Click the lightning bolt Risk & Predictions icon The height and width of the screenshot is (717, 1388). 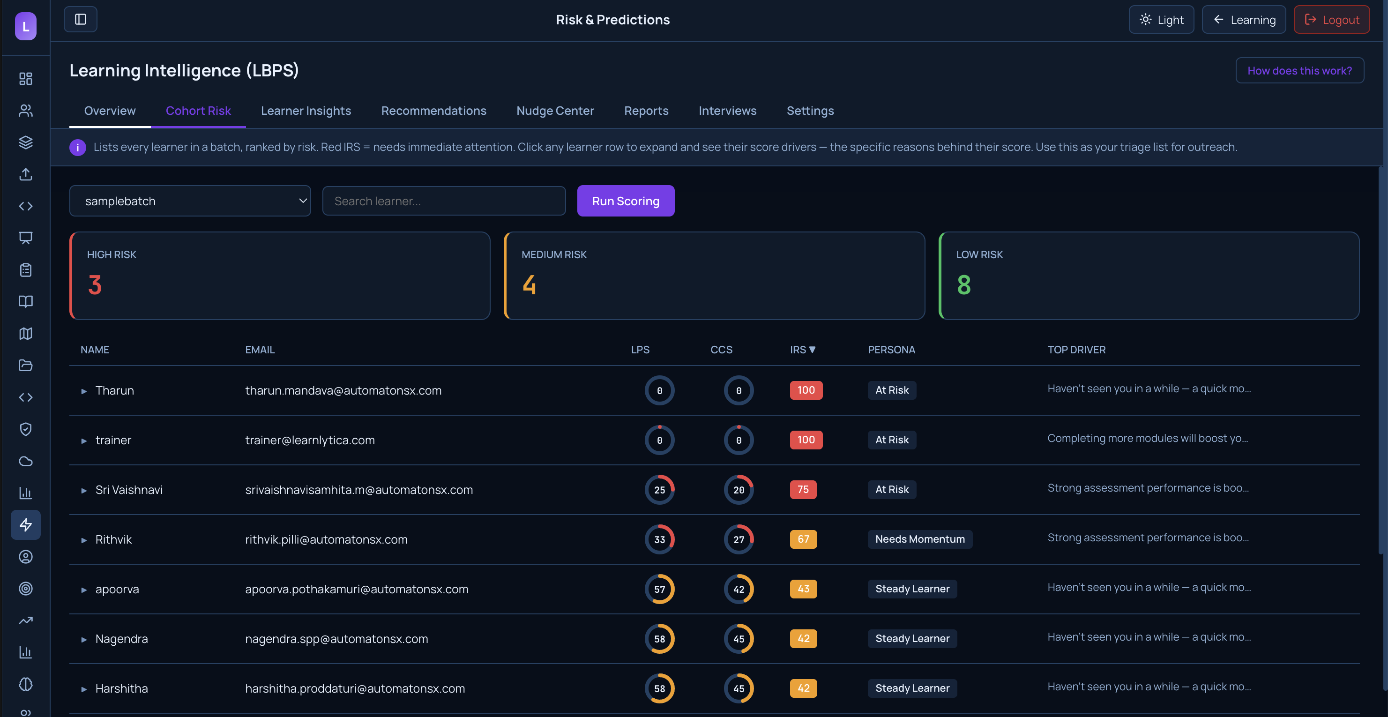[25, 524]
